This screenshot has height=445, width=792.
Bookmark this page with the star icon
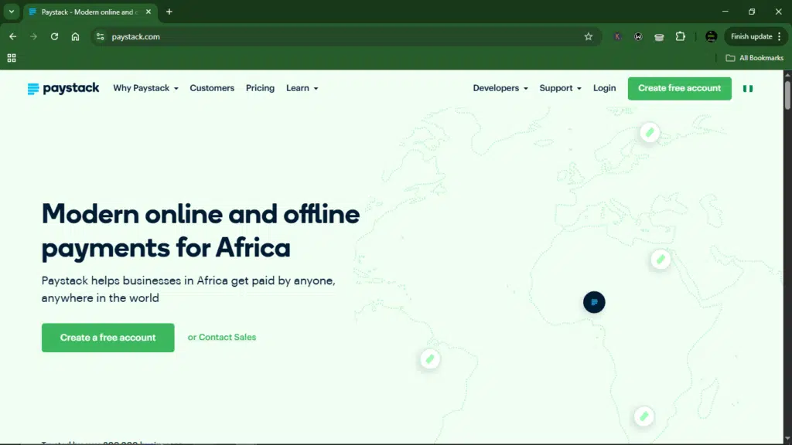[x=588, y=36]
